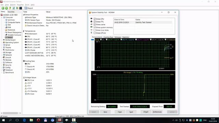This screenshot has width=219, height=123.
Task: Open the Tools menu
Action: click(x=27, y=5)
